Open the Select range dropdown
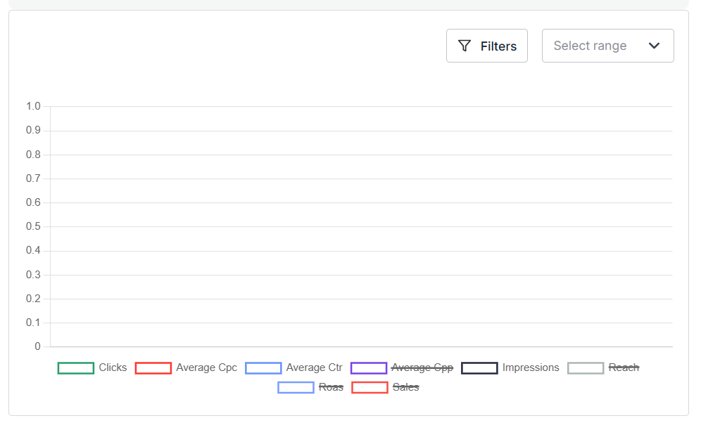701x423 pixels. tap(591, 46)
